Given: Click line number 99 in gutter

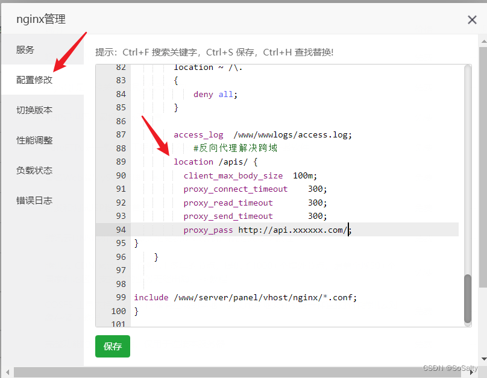Looking at the screenshot, I should click(x=121, y=298).
